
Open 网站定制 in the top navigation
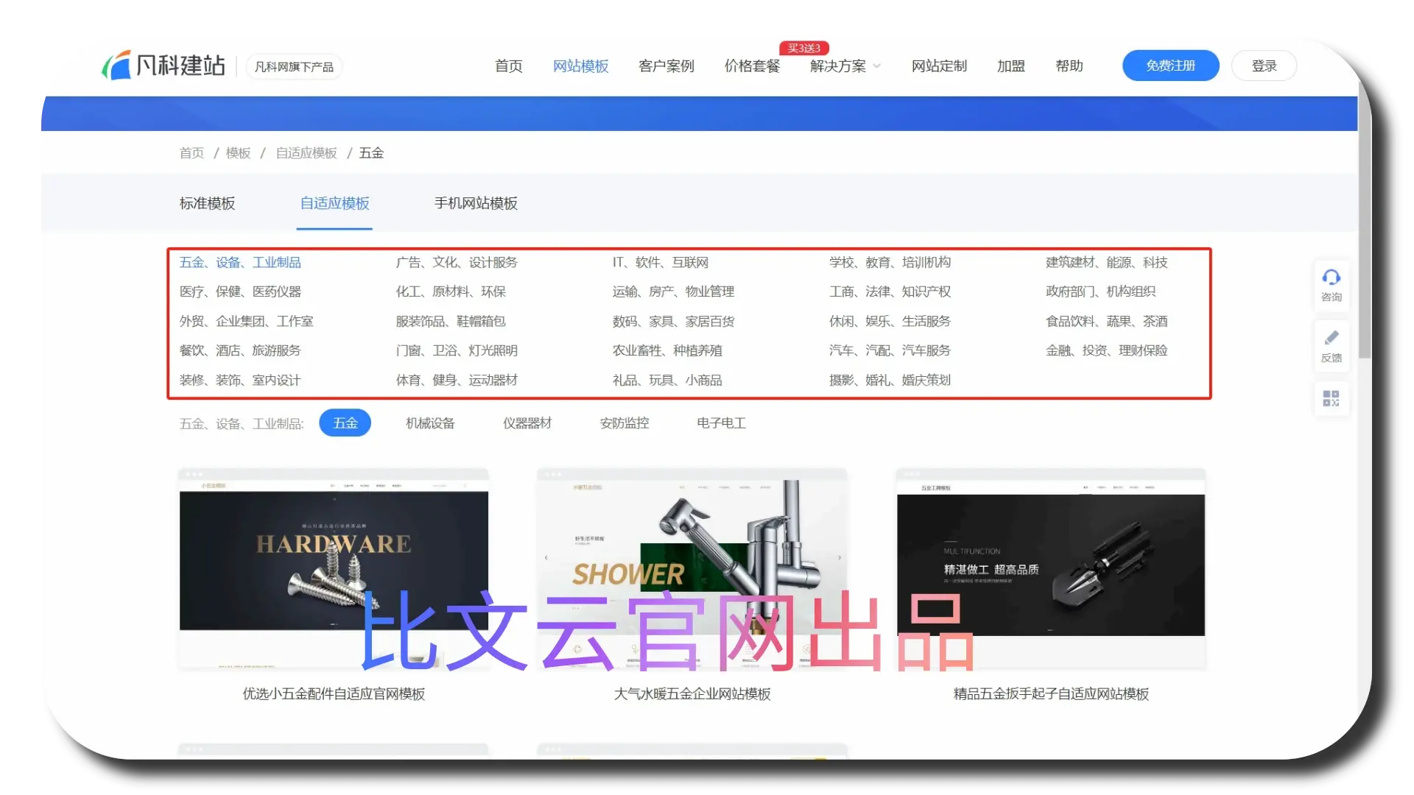click(x=939, y=66)
